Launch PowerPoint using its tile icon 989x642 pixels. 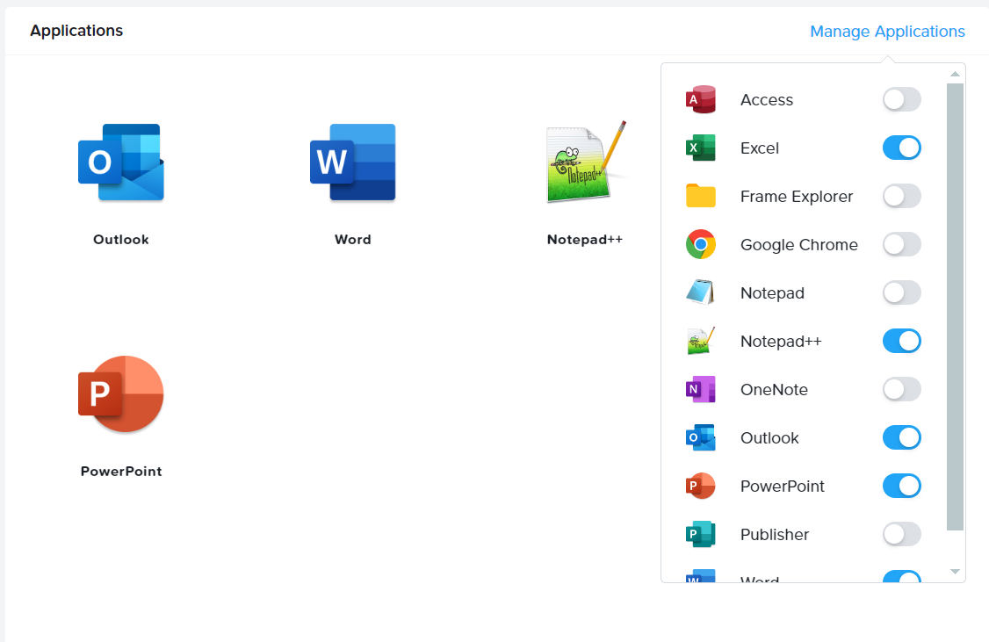point(120,394)
